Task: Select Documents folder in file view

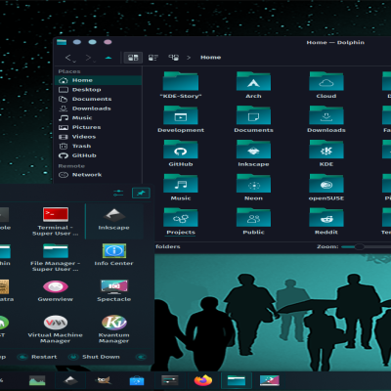Action: (x=253, y=115)
